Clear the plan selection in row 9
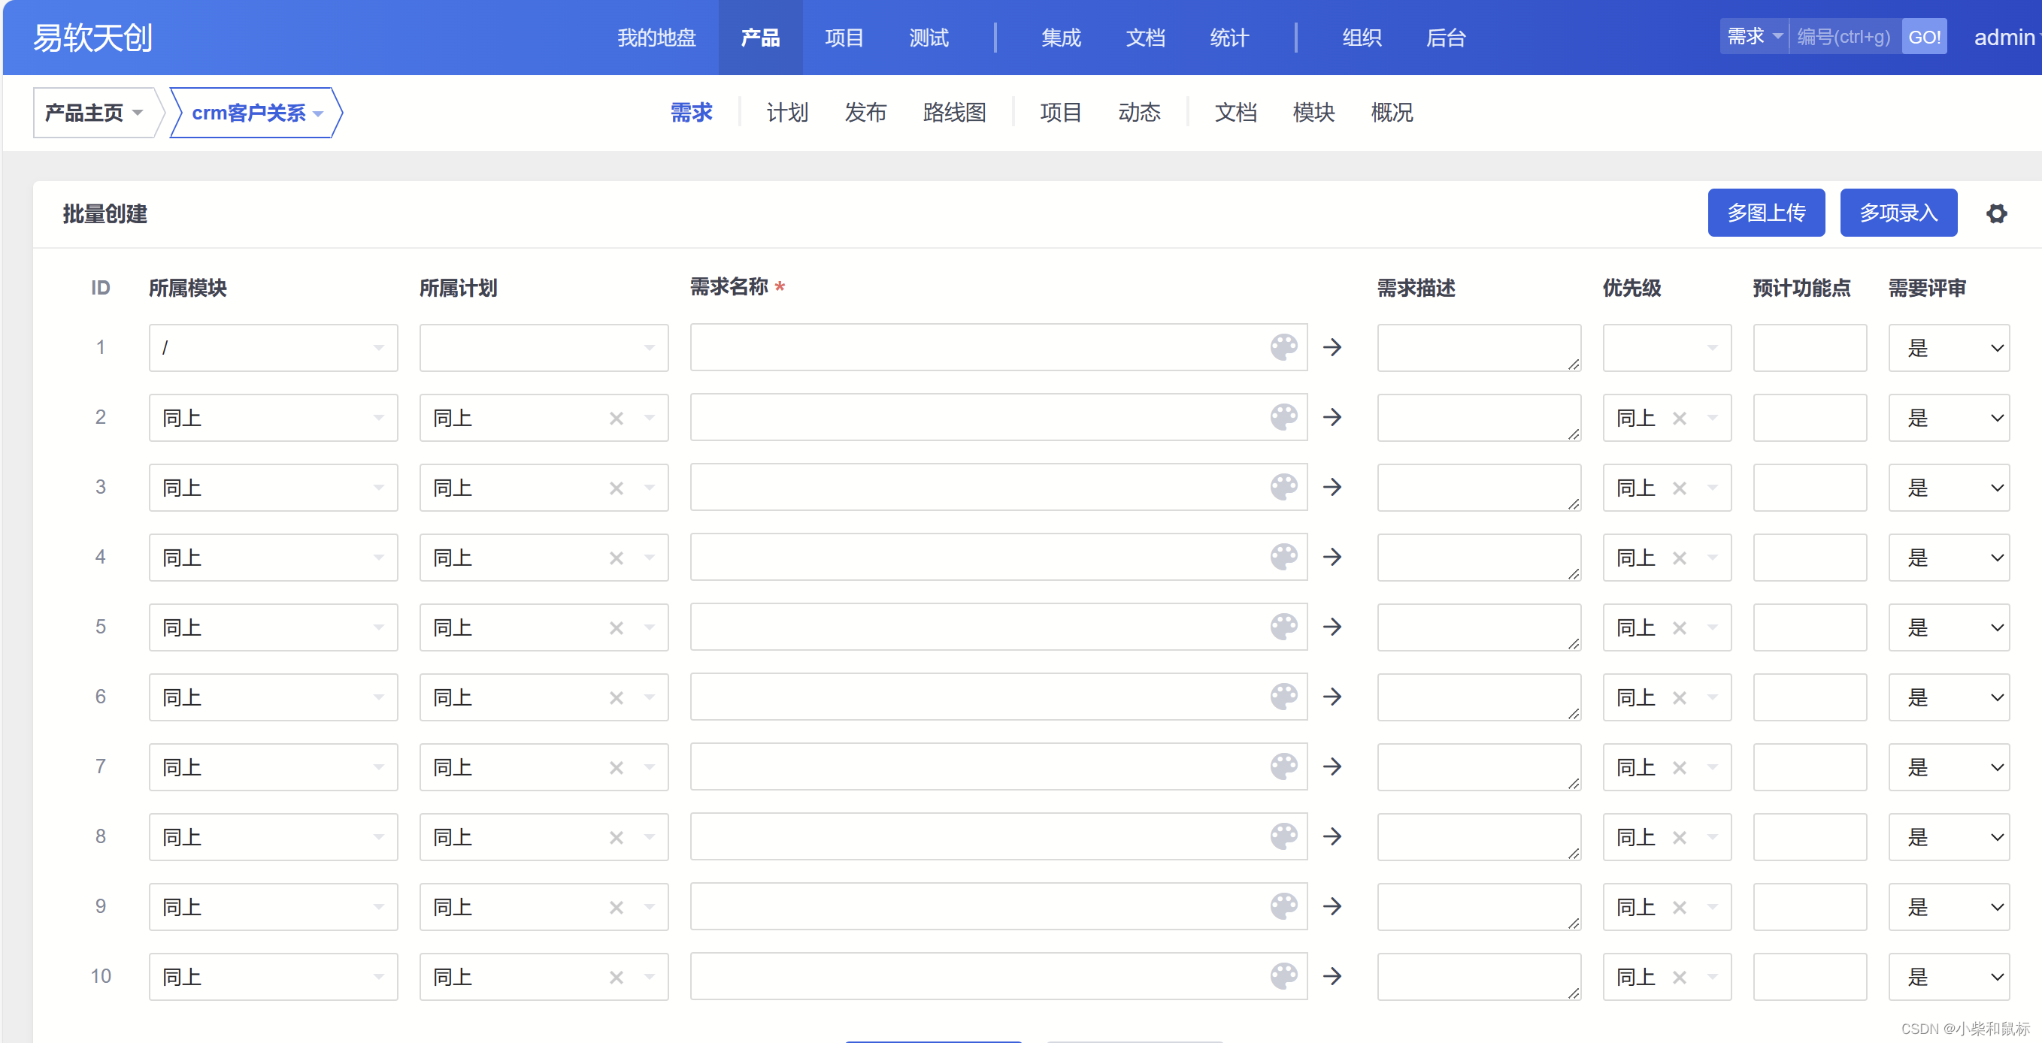 point(616,907)
